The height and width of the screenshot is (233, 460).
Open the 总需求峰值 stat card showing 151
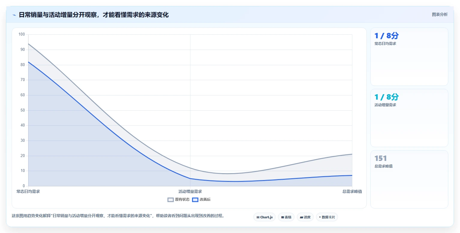coord(409,179)
